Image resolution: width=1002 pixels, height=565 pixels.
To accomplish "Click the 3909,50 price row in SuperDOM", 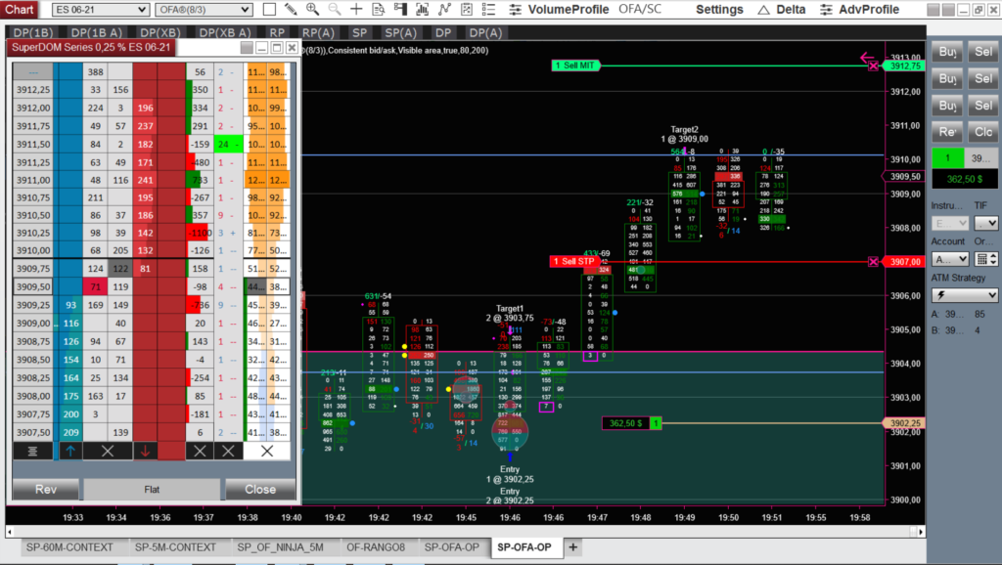I will click(x=33, y=286).
